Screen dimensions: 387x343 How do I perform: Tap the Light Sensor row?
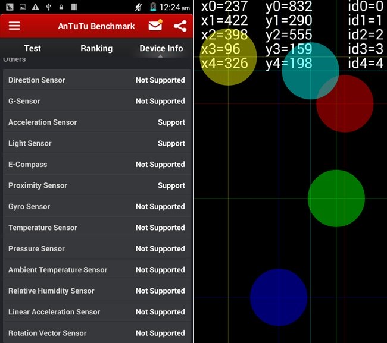(x=96, y=143)
